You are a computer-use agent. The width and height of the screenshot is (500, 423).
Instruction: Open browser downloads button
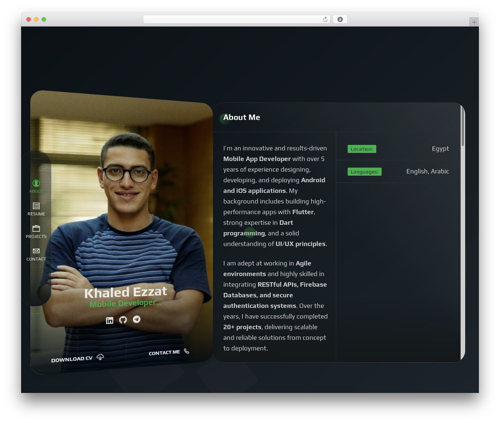[340, 20]
